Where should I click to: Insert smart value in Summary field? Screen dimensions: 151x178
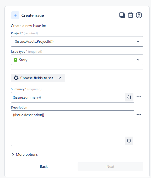[129, 97]
